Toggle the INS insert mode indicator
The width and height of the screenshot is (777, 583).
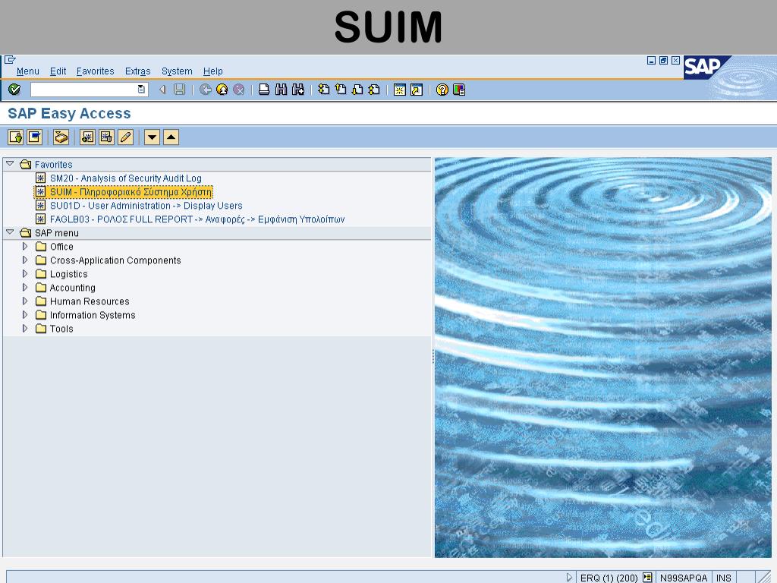723,578
